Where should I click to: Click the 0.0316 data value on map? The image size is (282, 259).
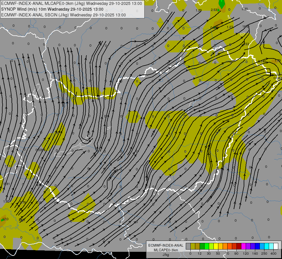click(40, 150)
